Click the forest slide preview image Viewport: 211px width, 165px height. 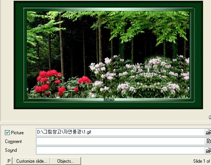pyautogui.click(x=108, y=55)
